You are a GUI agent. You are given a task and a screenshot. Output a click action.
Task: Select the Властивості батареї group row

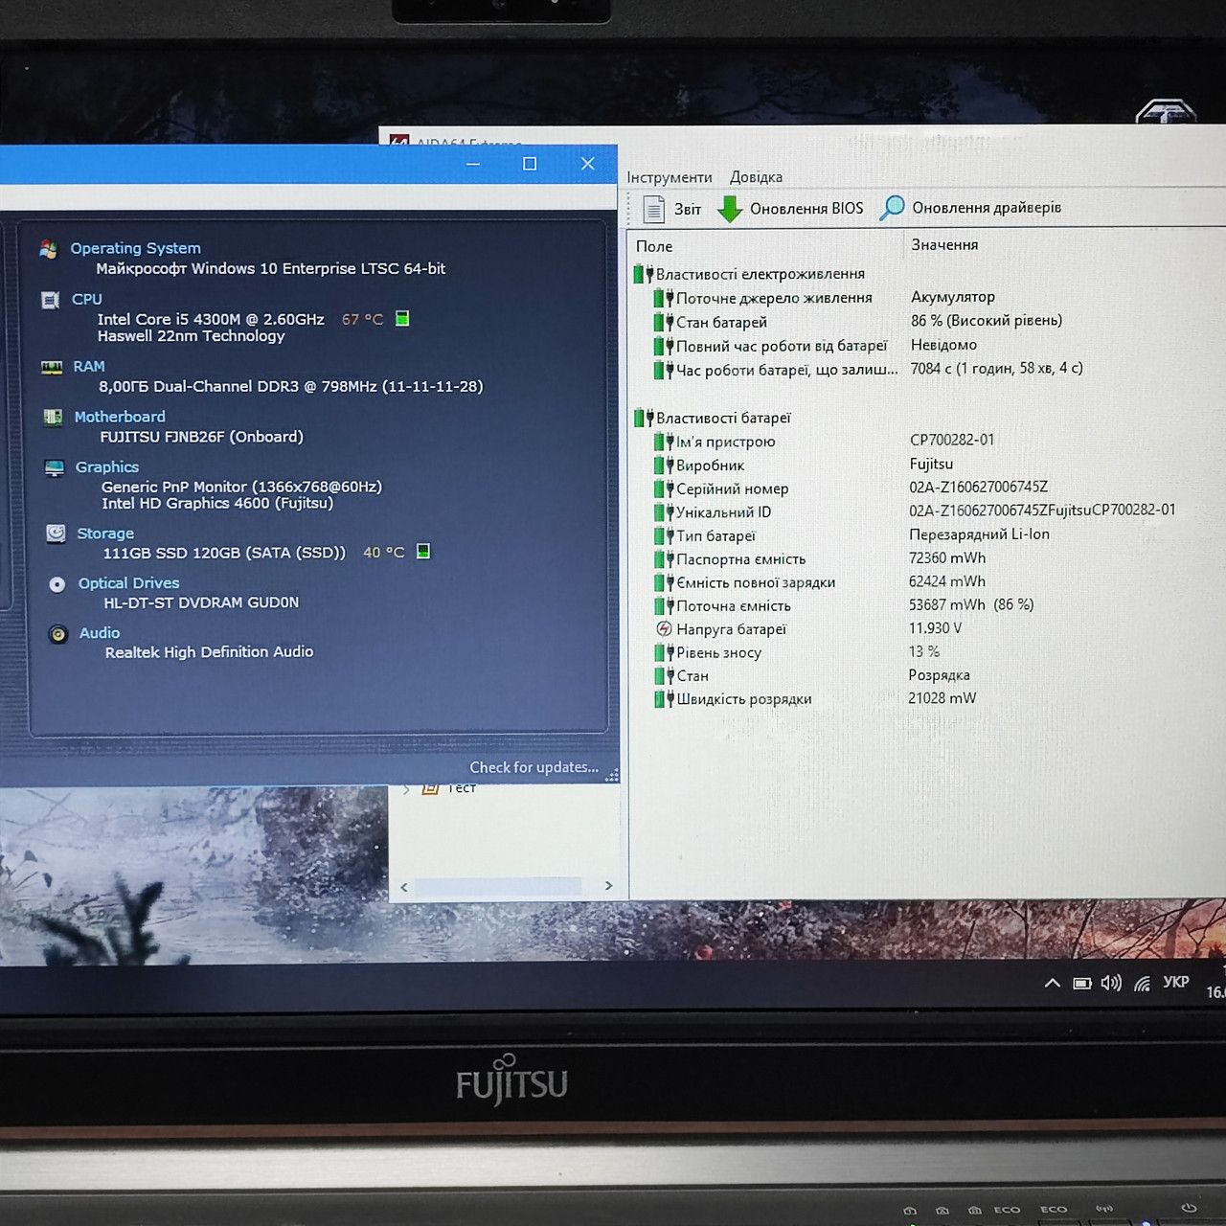click(x=713, y=418)
